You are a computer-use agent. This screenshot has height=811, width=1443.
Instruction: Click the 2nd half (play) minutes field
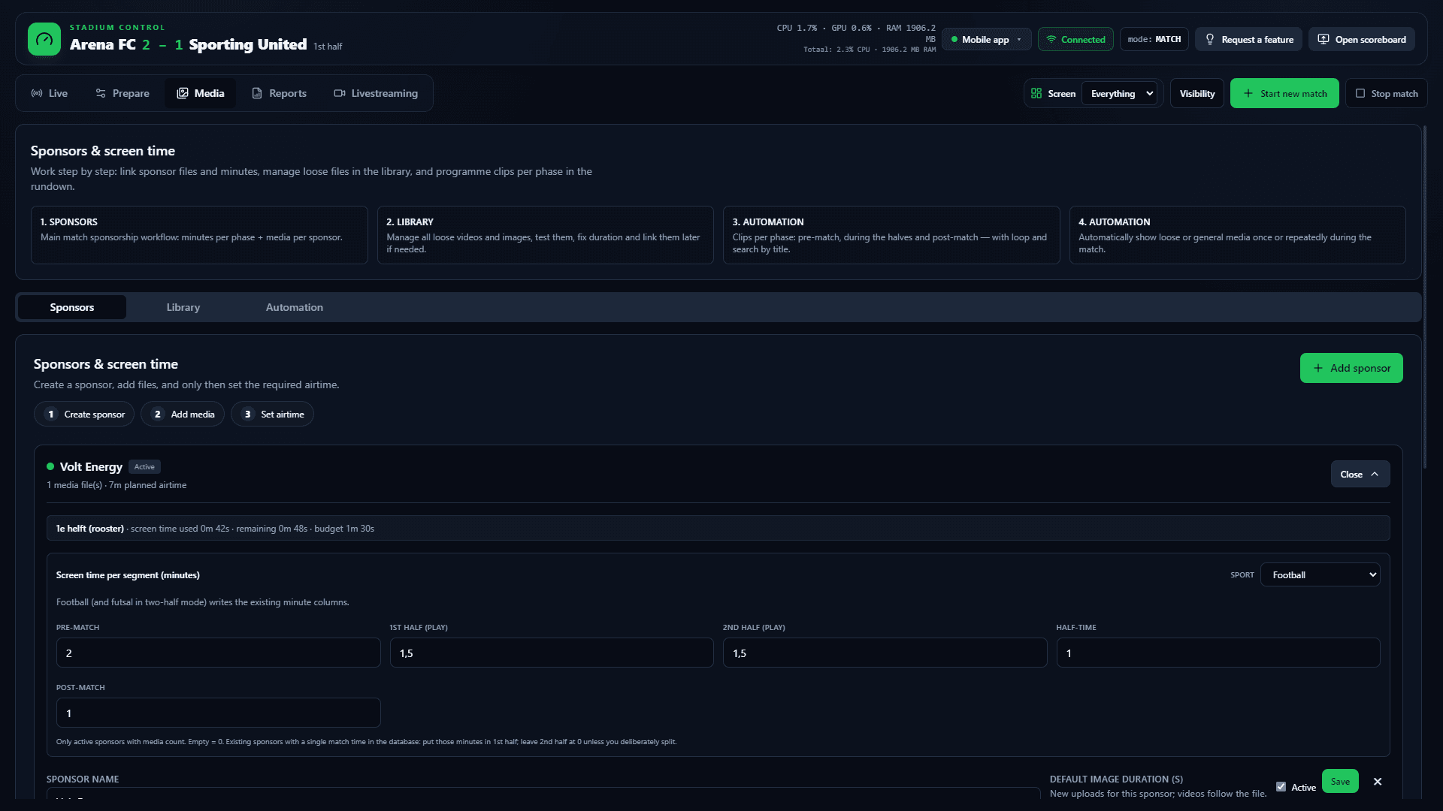point(885,653)
